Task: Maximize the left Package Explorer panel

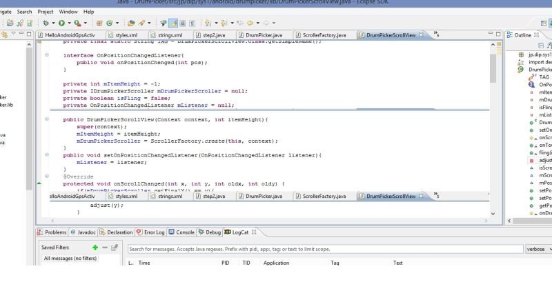Action: [x=29, y=34]
